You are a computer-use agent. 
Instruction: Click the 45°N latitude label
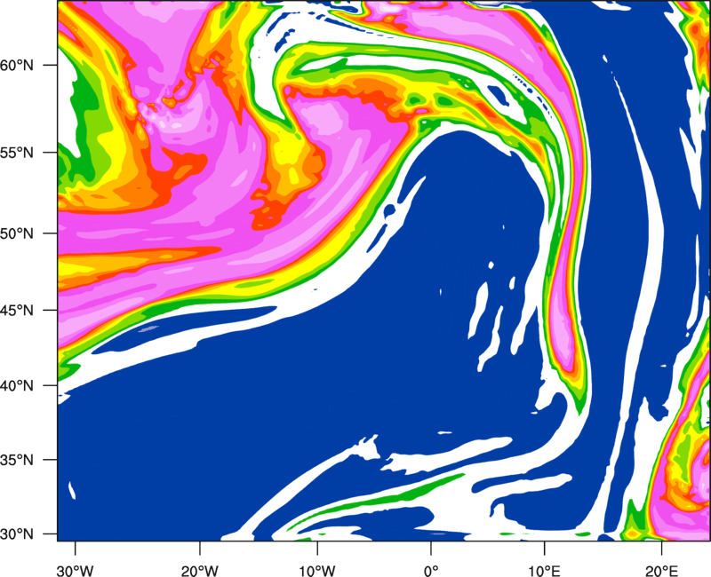pos(17,310)
